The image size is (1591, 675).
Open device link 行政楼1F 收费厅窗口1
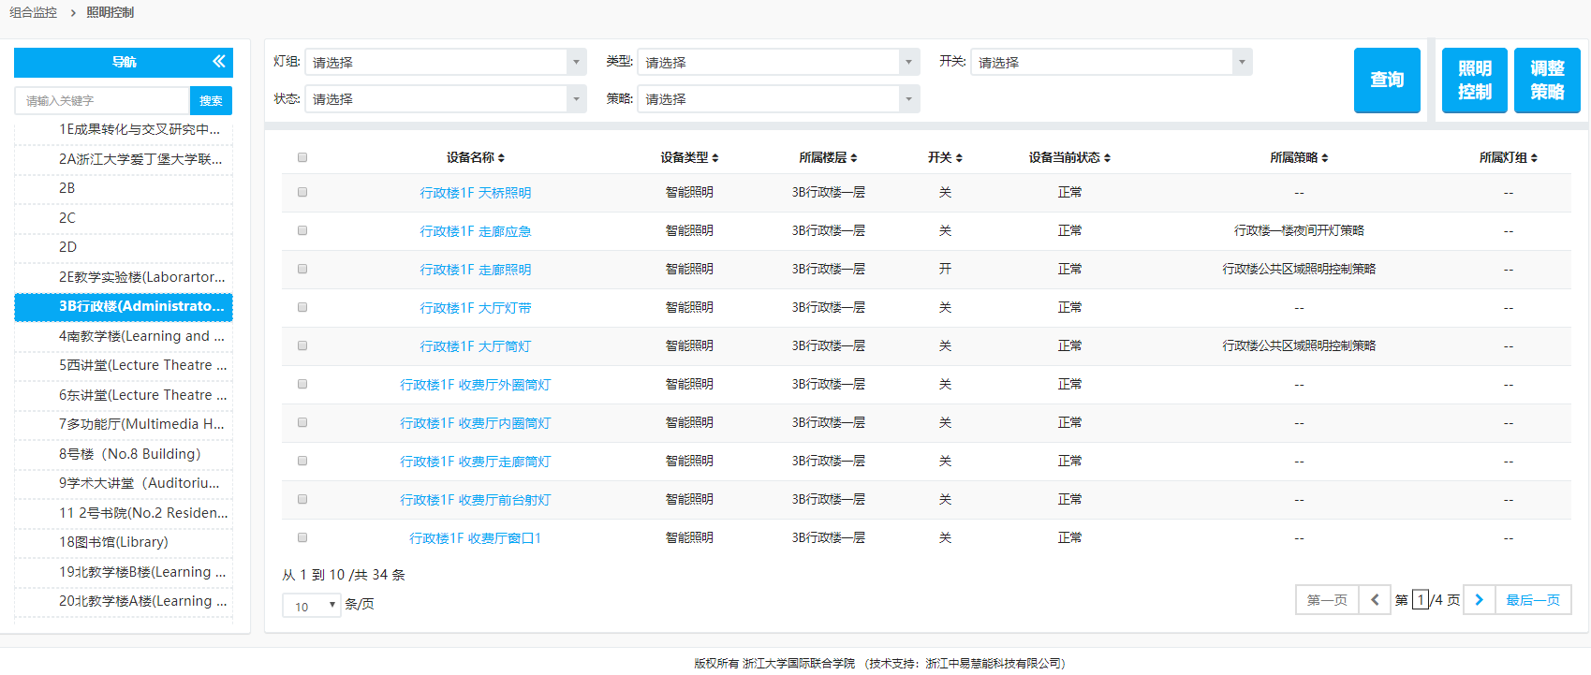pyautogui.click(x=476, y=538)
